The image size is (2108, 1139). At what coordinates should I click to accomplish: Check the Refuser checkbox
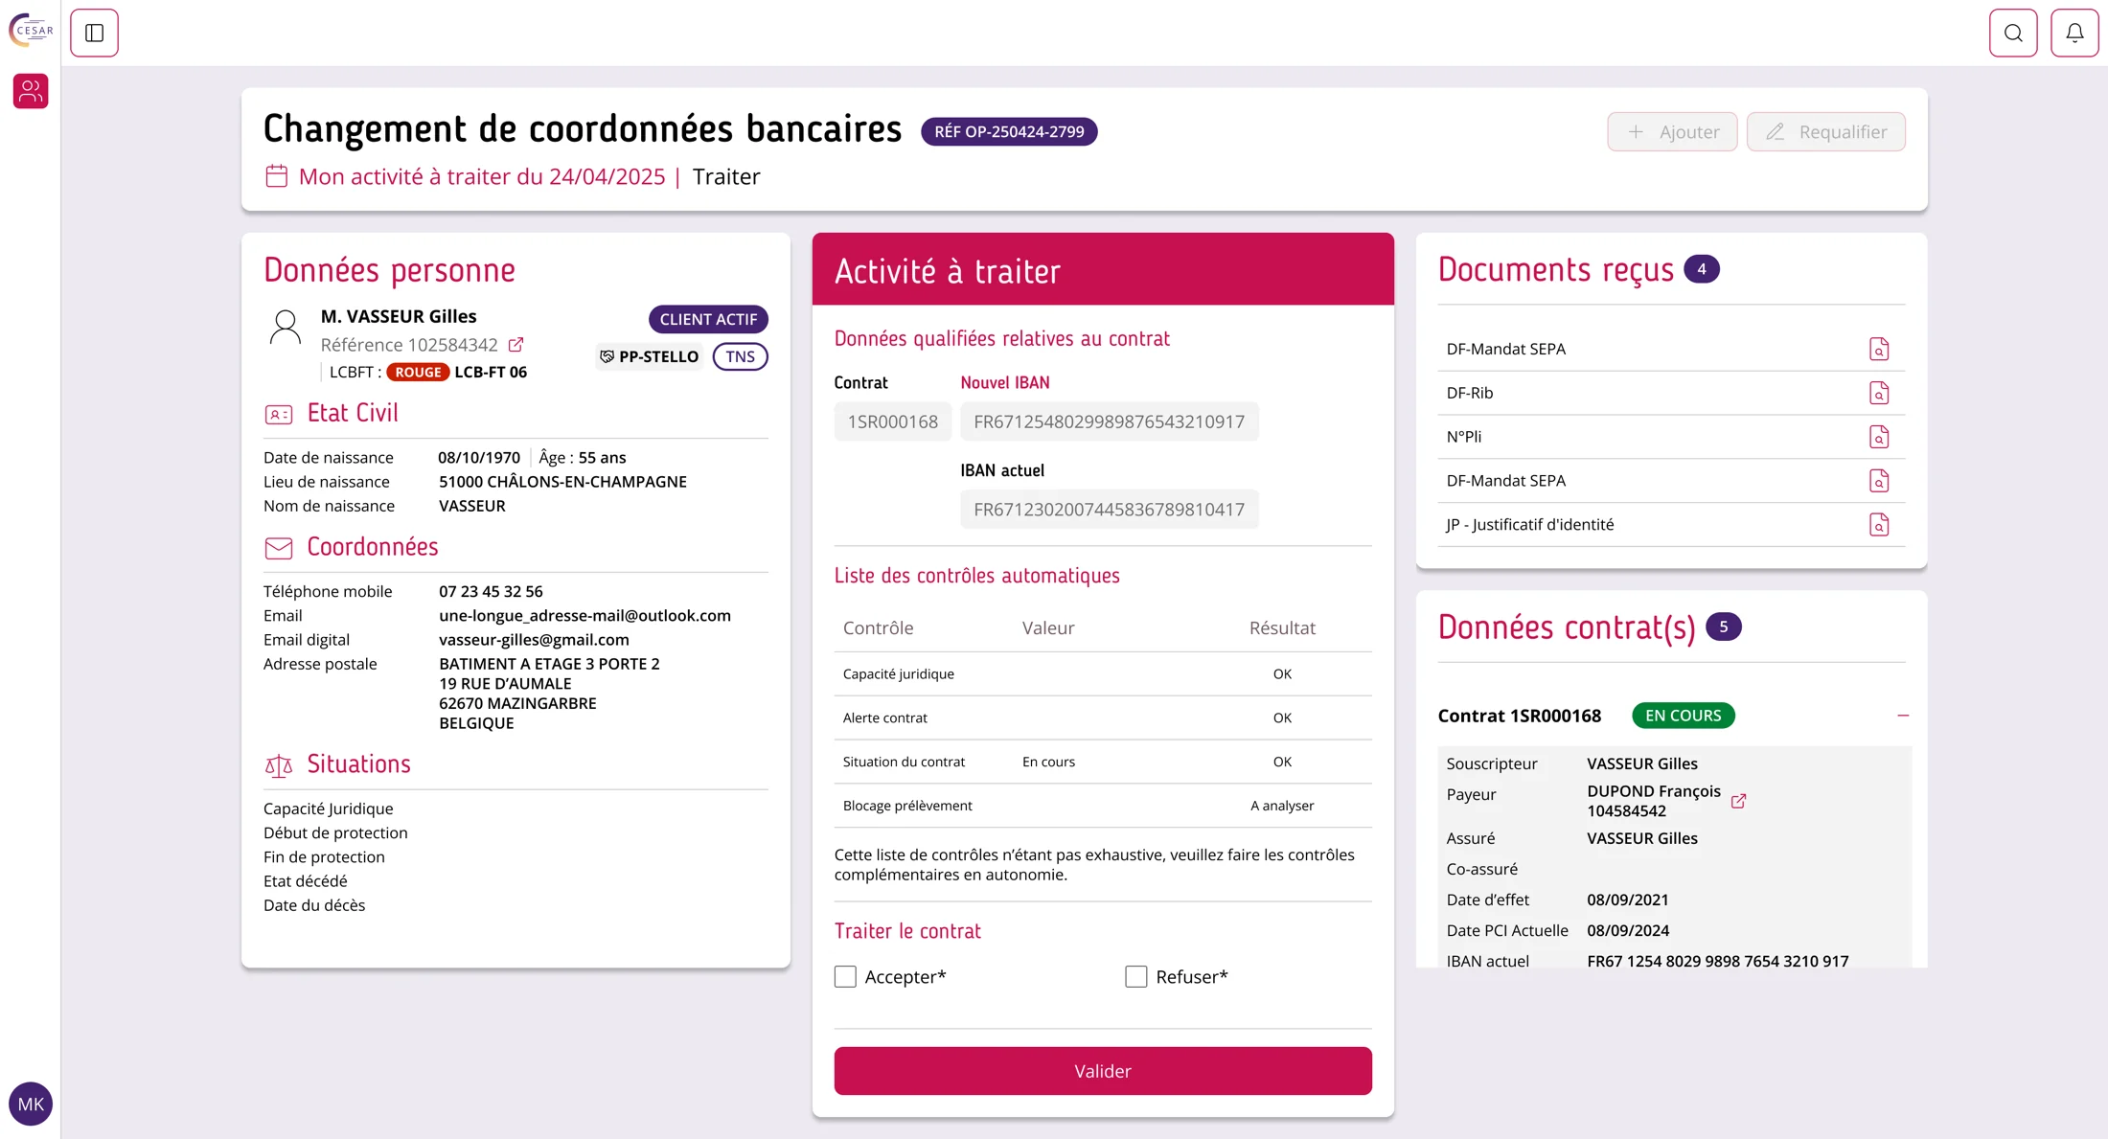[x=1135, y=976]
